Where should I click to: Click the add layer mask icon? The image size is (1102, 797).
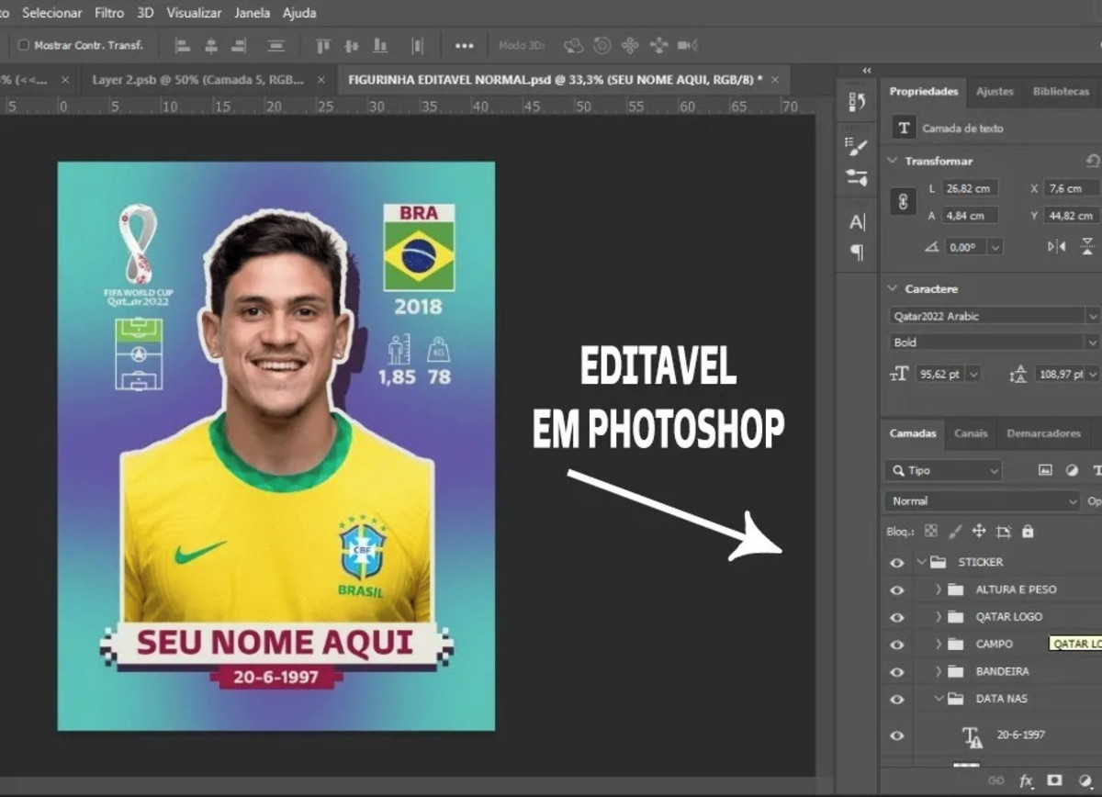[x=1055, y=780]
